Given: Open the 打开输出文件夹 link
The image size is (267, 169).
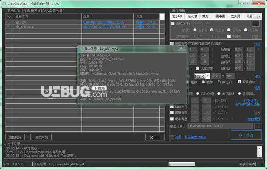Looking at the screenshot, I should tap(195, 137).
